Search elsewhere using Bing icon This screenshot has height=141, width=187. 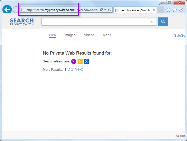(x=80, y=61)
